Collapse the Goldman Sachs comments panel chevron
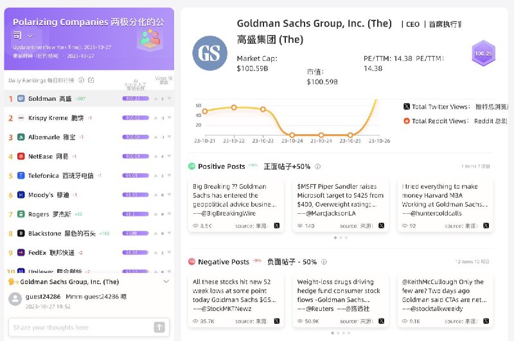 pos(166,281)
